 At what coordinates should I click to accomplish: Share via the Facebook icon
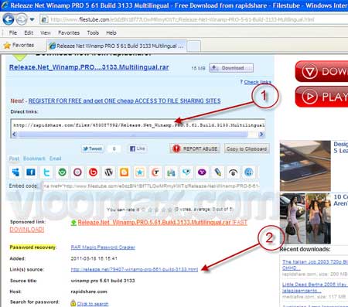pos(31,172)
